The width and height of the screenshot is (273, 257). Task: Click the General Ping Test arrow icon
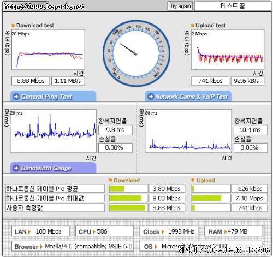(x=16, y=97)
